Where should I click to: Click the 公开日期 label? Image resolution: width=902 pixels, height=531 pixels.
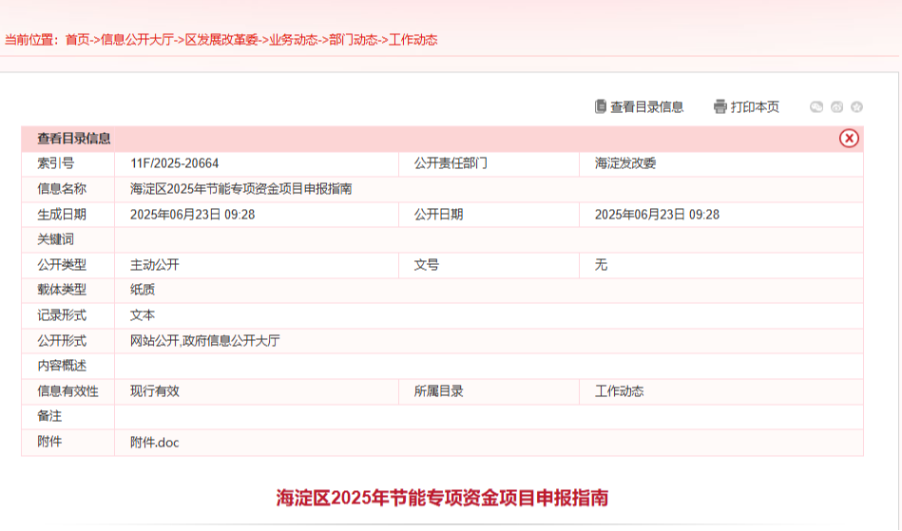(438, 215)
